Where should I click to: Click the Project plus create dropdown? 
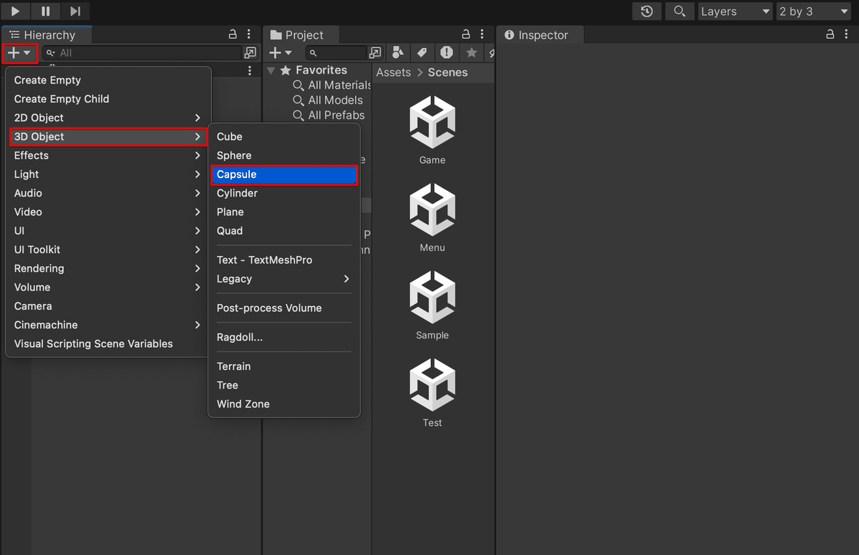[x=281, y=53]
